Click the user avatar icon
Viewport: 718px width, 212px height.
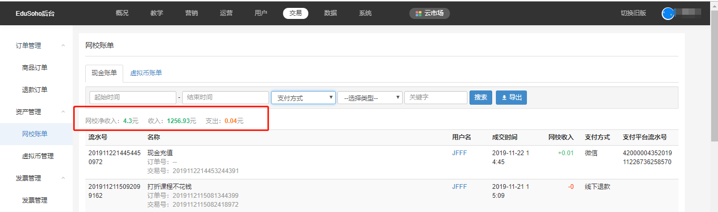pos(667,14)
